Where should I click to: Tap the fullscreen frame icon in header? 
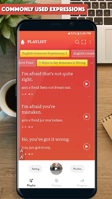click(x=84, y=42)
